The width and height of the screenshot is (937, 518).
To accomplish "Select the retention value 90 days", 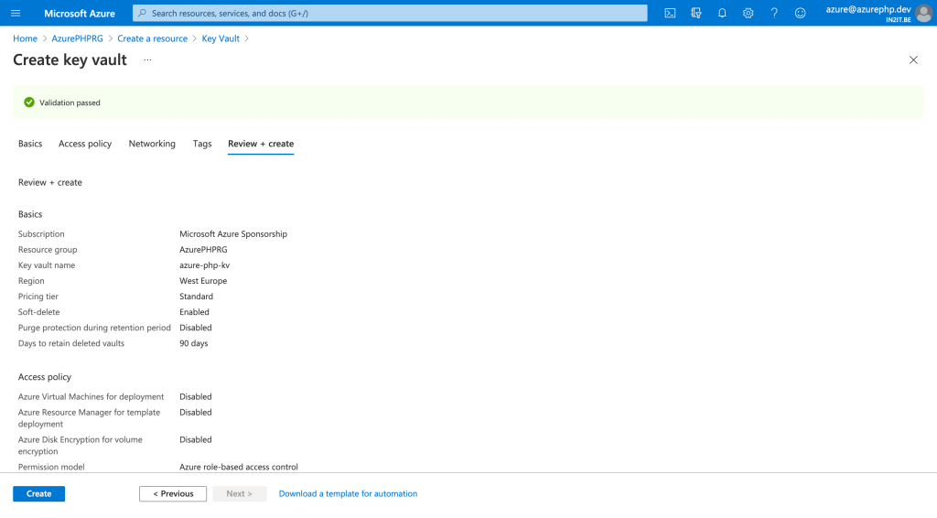I will click(194, 343).
